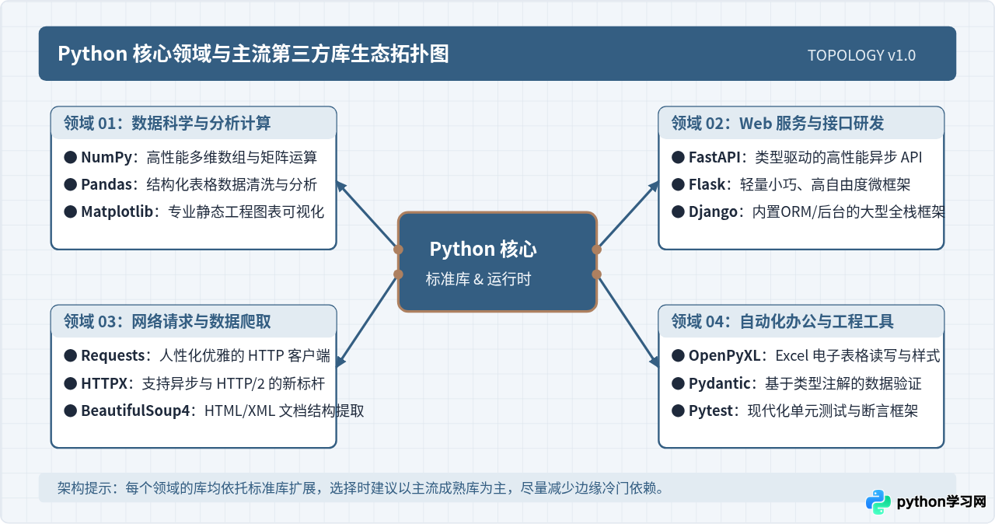Select the Pandas list row
This screenshot has width=995, height=524.
[191, 184]
